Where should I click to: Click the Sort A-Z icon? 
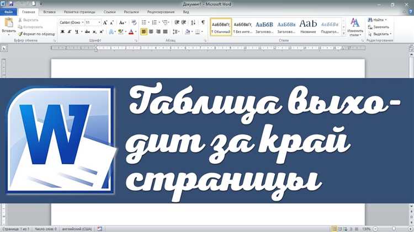pos(193,23)
